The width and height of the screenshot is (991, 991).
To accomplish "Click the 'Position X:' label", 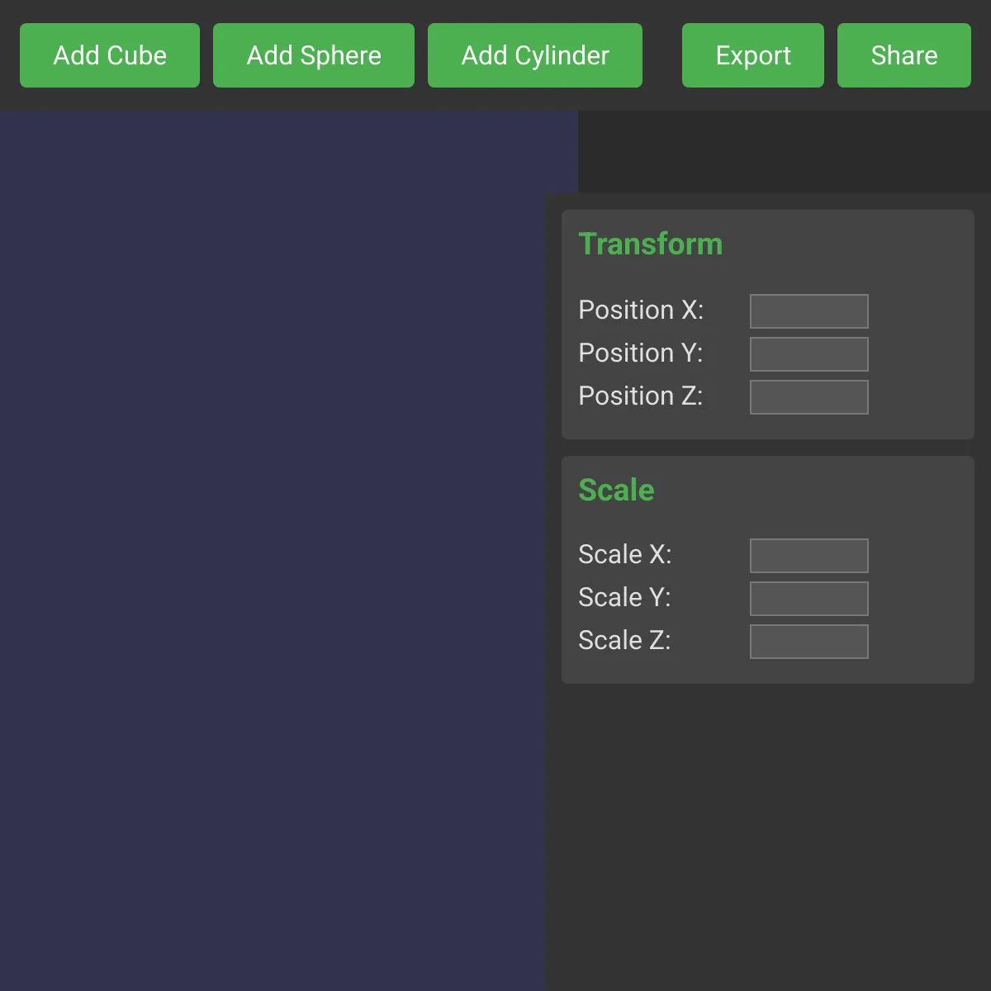I will click(641, 310).
